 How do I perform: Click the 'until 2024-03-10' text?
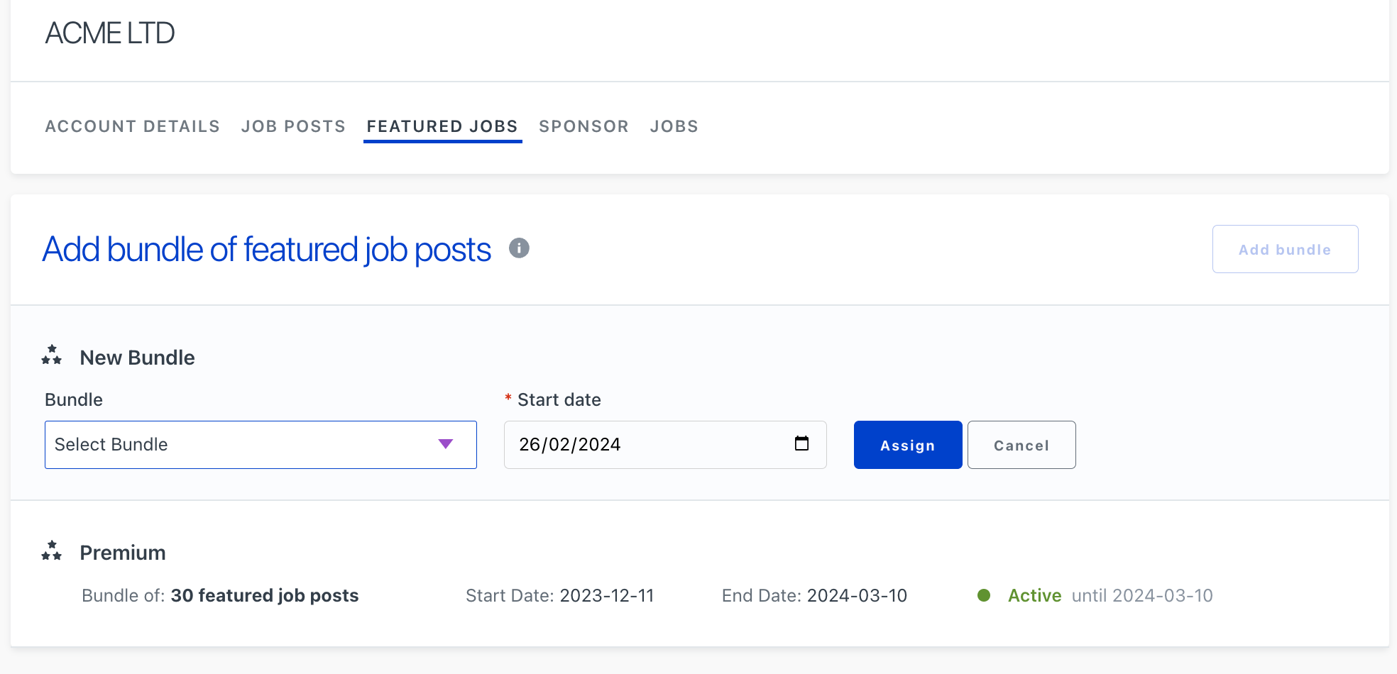[1142, 595]
